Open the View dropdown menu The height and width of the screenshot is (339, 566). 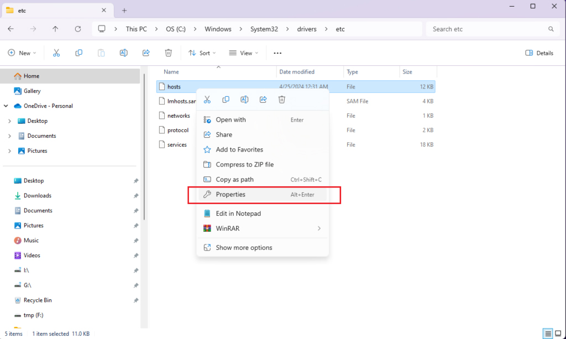[243, 53]
